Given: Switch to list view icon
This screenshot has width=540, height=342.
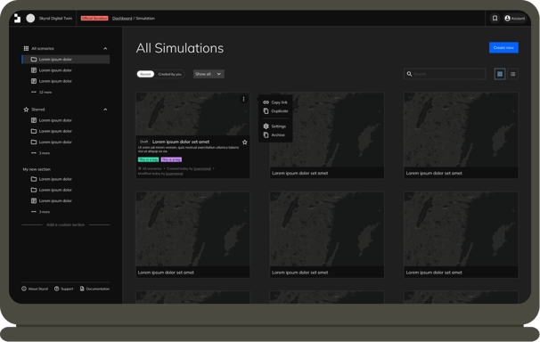Looking at the screenshot, I should pos(512,74).
